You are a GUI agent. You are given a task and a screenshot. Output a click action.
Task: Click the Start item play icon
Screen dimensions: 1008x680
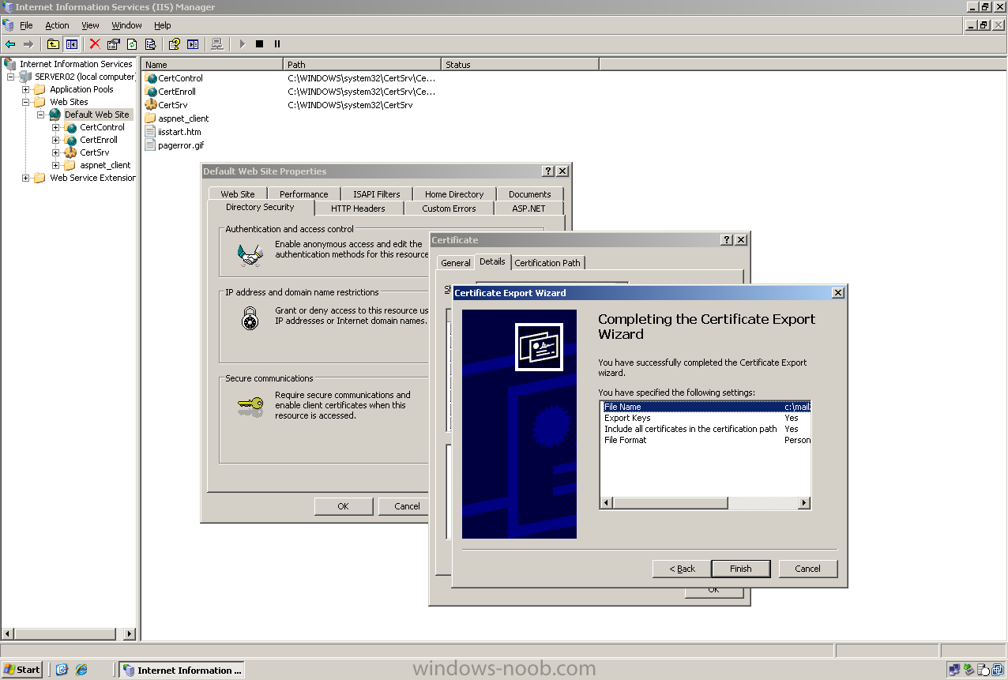242,44
